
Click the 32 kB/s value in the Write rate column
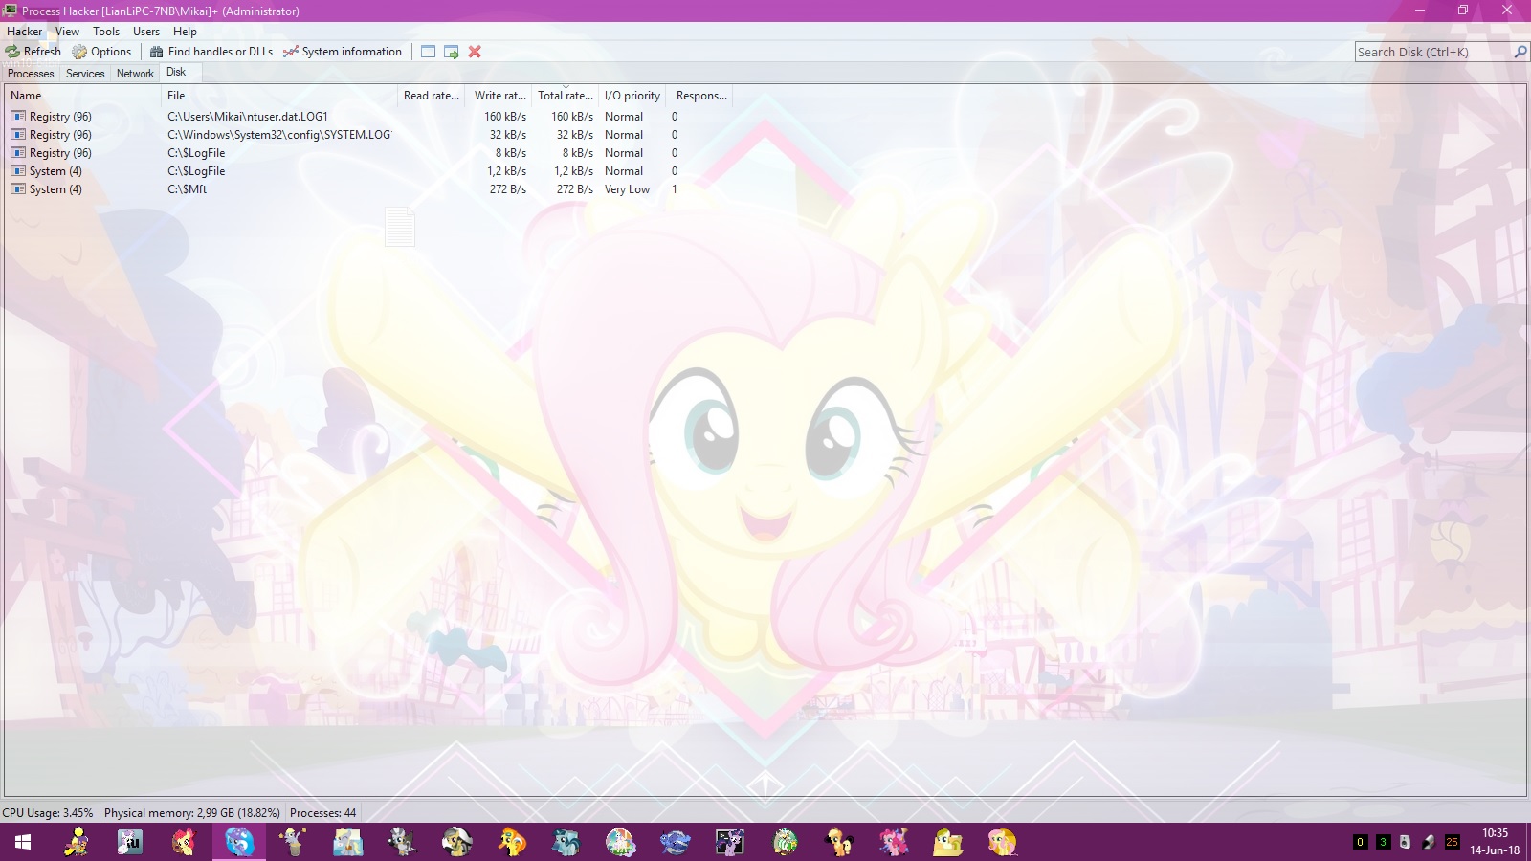(x=508, y=135)
